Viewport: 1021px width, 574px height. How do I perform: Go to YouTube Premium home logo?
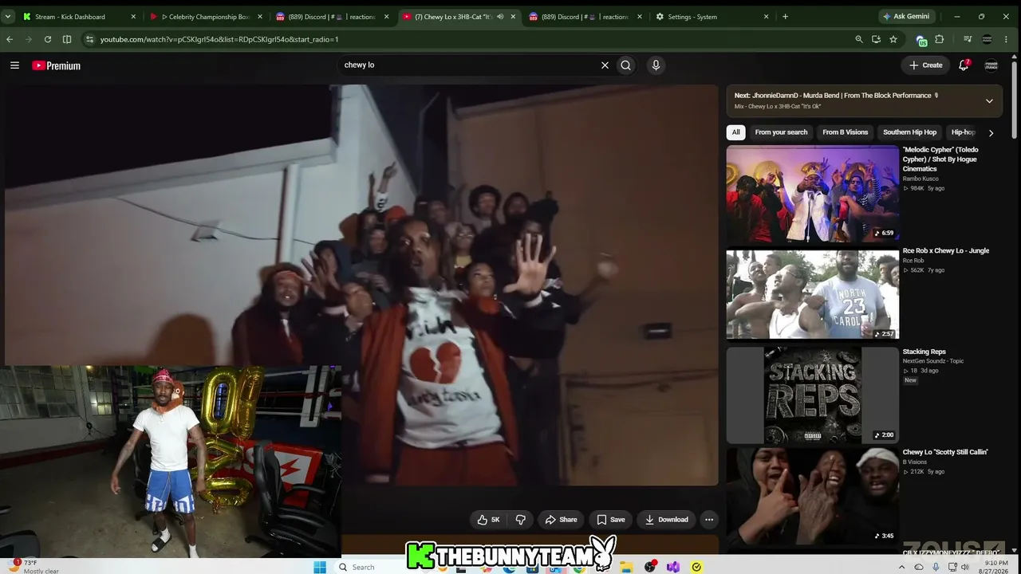pyautogui.click(x=57, y=65)
